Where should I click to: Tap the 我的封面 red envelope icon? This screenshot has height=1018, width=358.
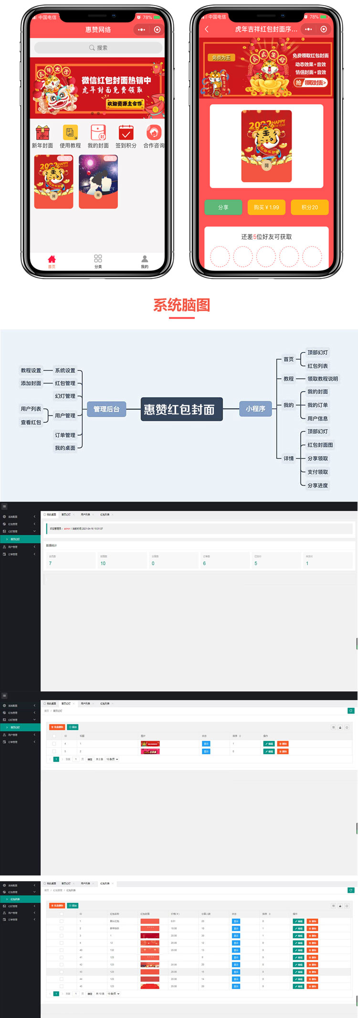98,132
